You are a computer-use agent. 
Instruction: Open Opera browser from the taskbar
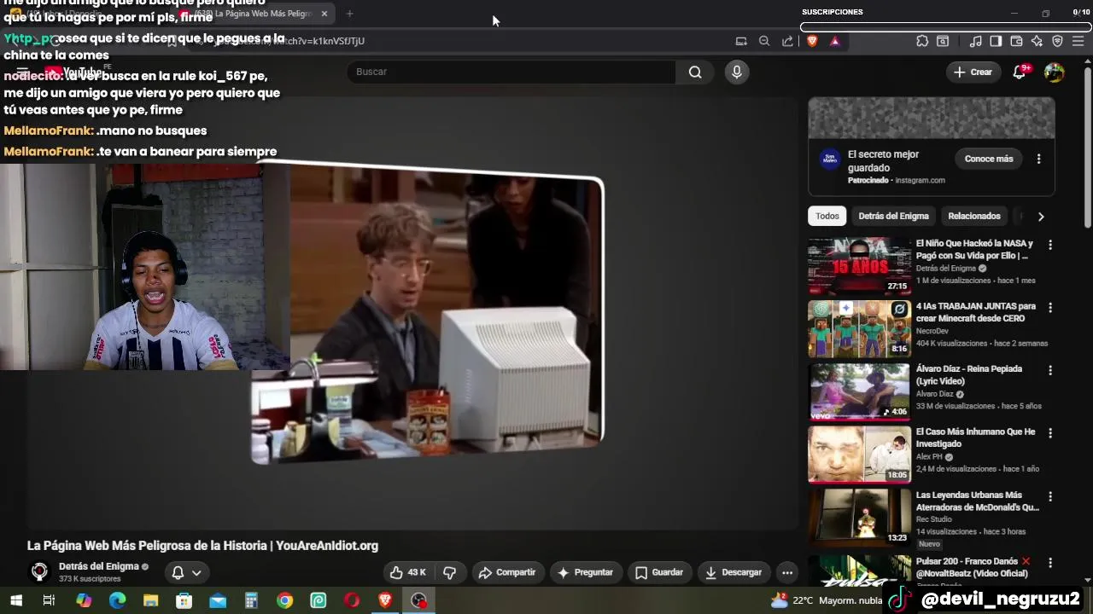pyautogui.click(x=352, y=600)
